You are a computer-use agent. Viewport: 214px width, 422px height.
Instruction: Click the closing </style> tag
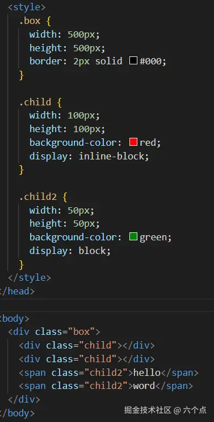coord(30,277)
